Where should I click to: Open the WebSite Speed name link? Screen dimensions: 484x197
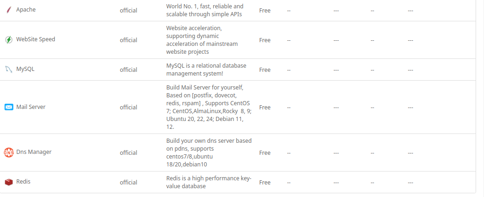[x=35, y=39]
